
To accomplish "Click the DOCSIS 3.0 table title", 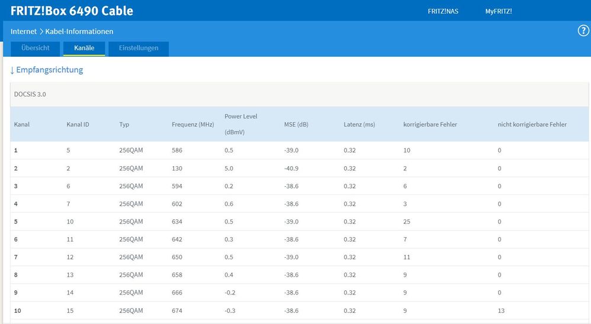I will tap(30, 94).
